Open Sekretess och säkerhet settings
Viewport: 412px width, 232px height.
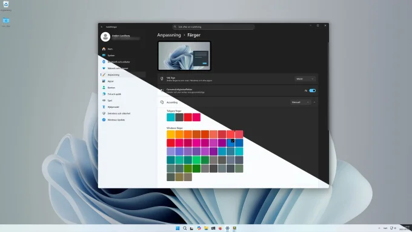click(123, 113)
